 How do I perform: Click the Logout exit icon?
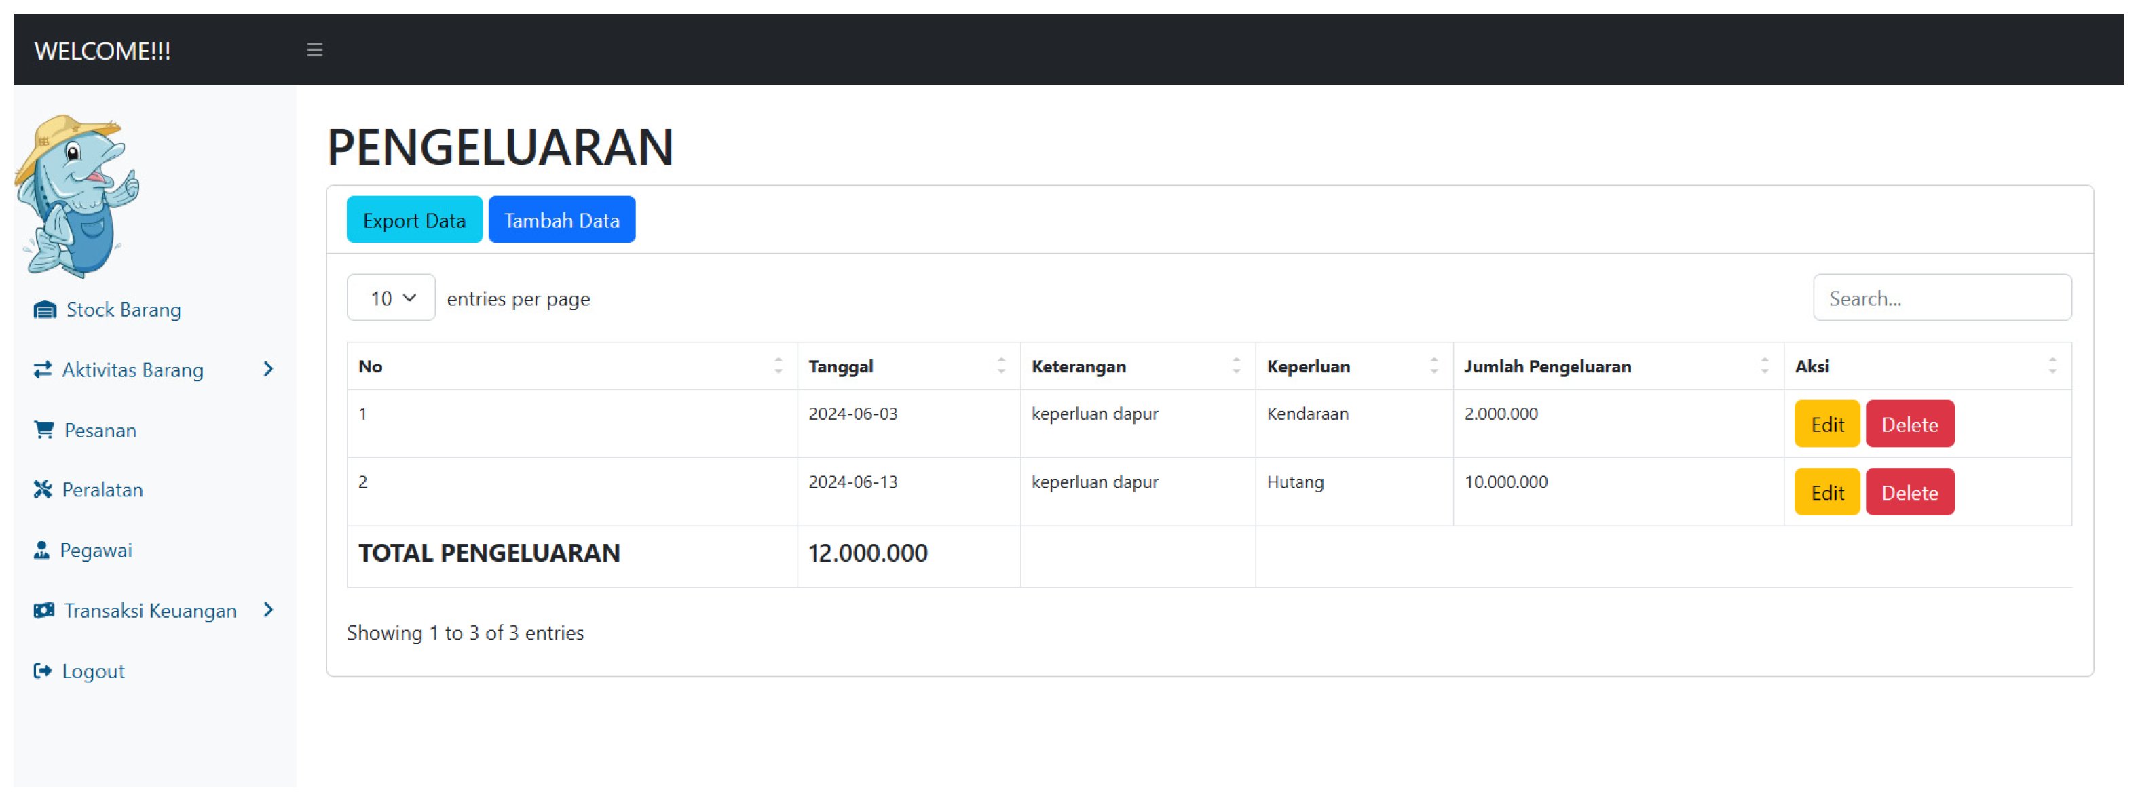point(42,670)
